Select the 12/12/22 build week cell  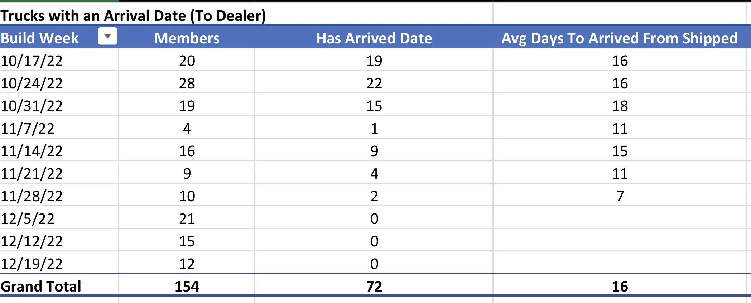(32, 241)
